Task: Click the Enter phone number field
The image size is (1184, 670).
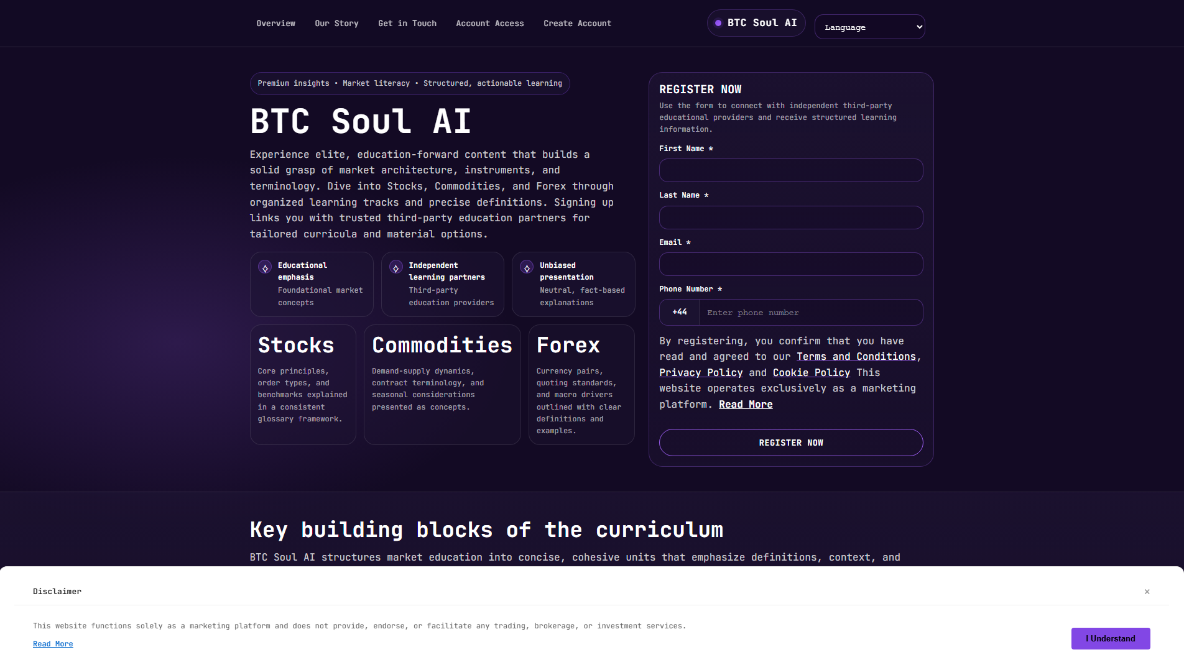Action: click(x=811, y=313)
